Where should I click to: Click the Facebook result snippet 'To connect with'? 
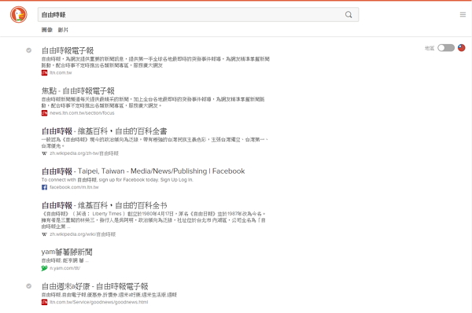(x=117, y=179)
